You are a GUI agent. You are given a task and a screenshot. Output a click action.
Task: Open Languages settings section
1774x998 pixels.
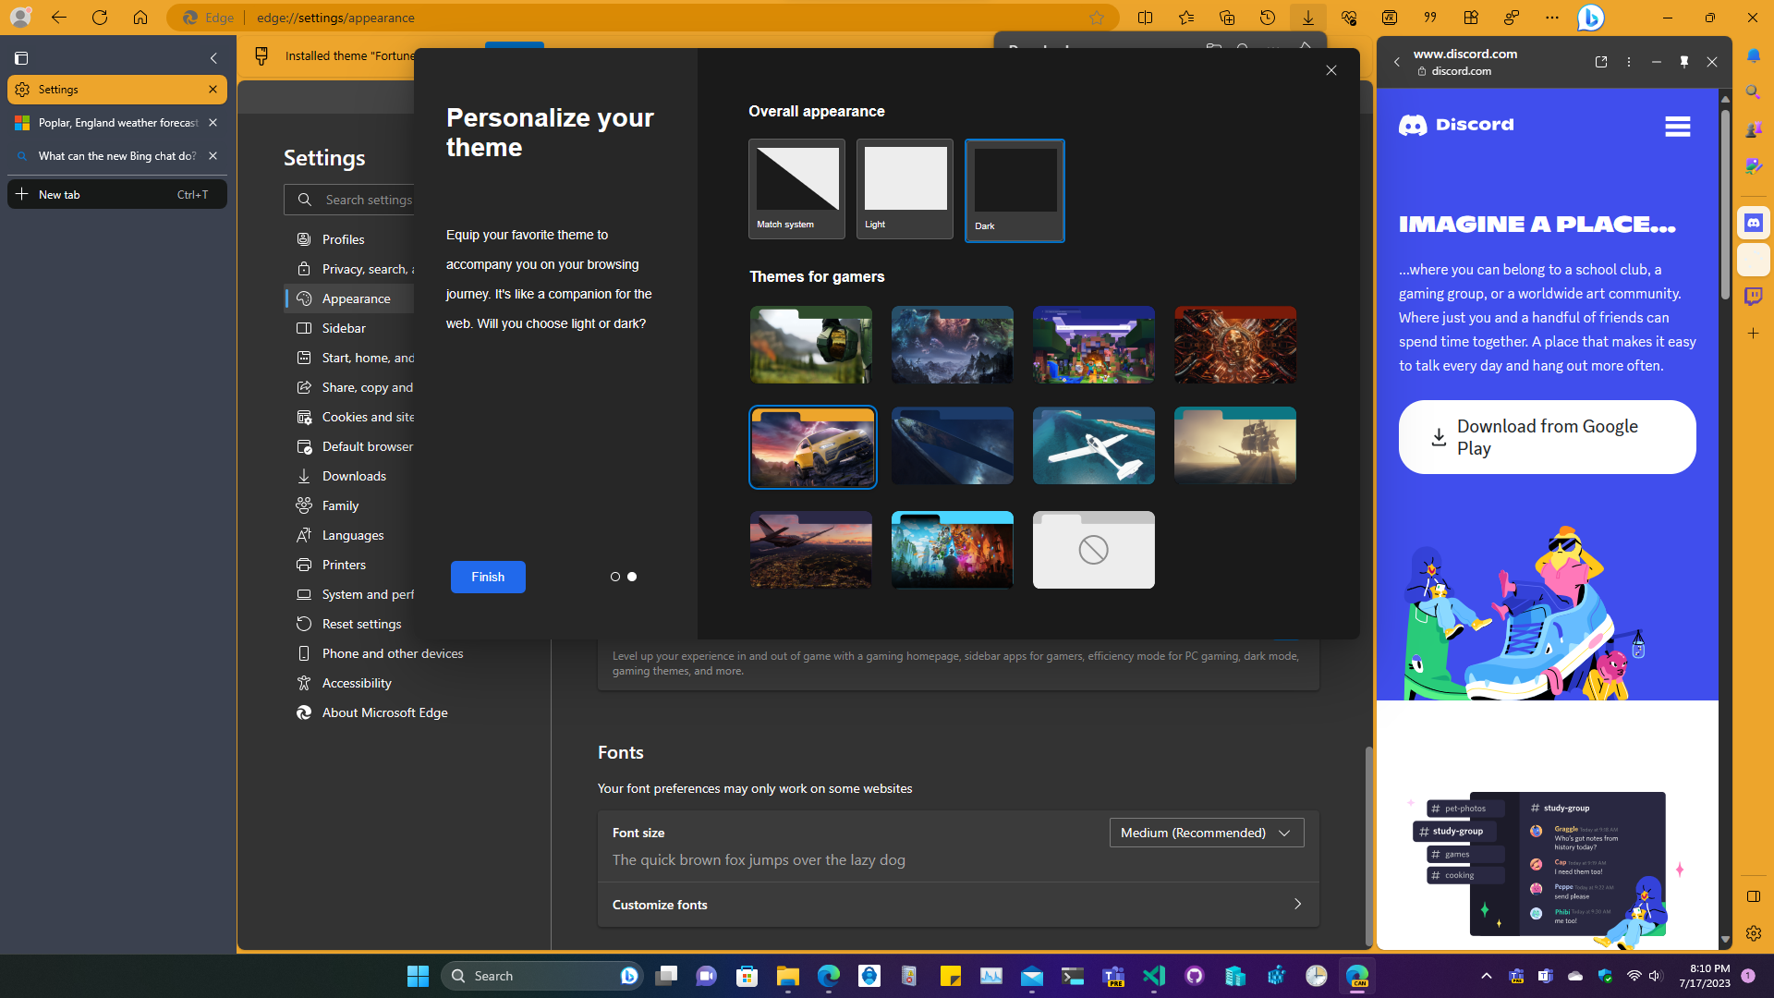pos(353,535)
